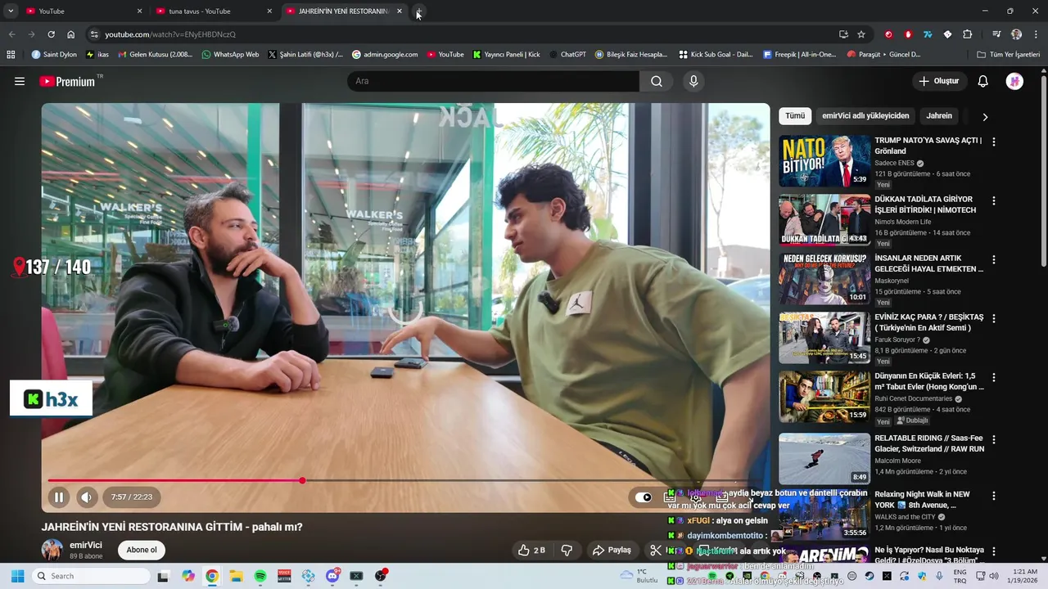This screenshot has width=1048, height=589.
Task: Open the emirVici channel name link
Action: (x=86, y=545)
